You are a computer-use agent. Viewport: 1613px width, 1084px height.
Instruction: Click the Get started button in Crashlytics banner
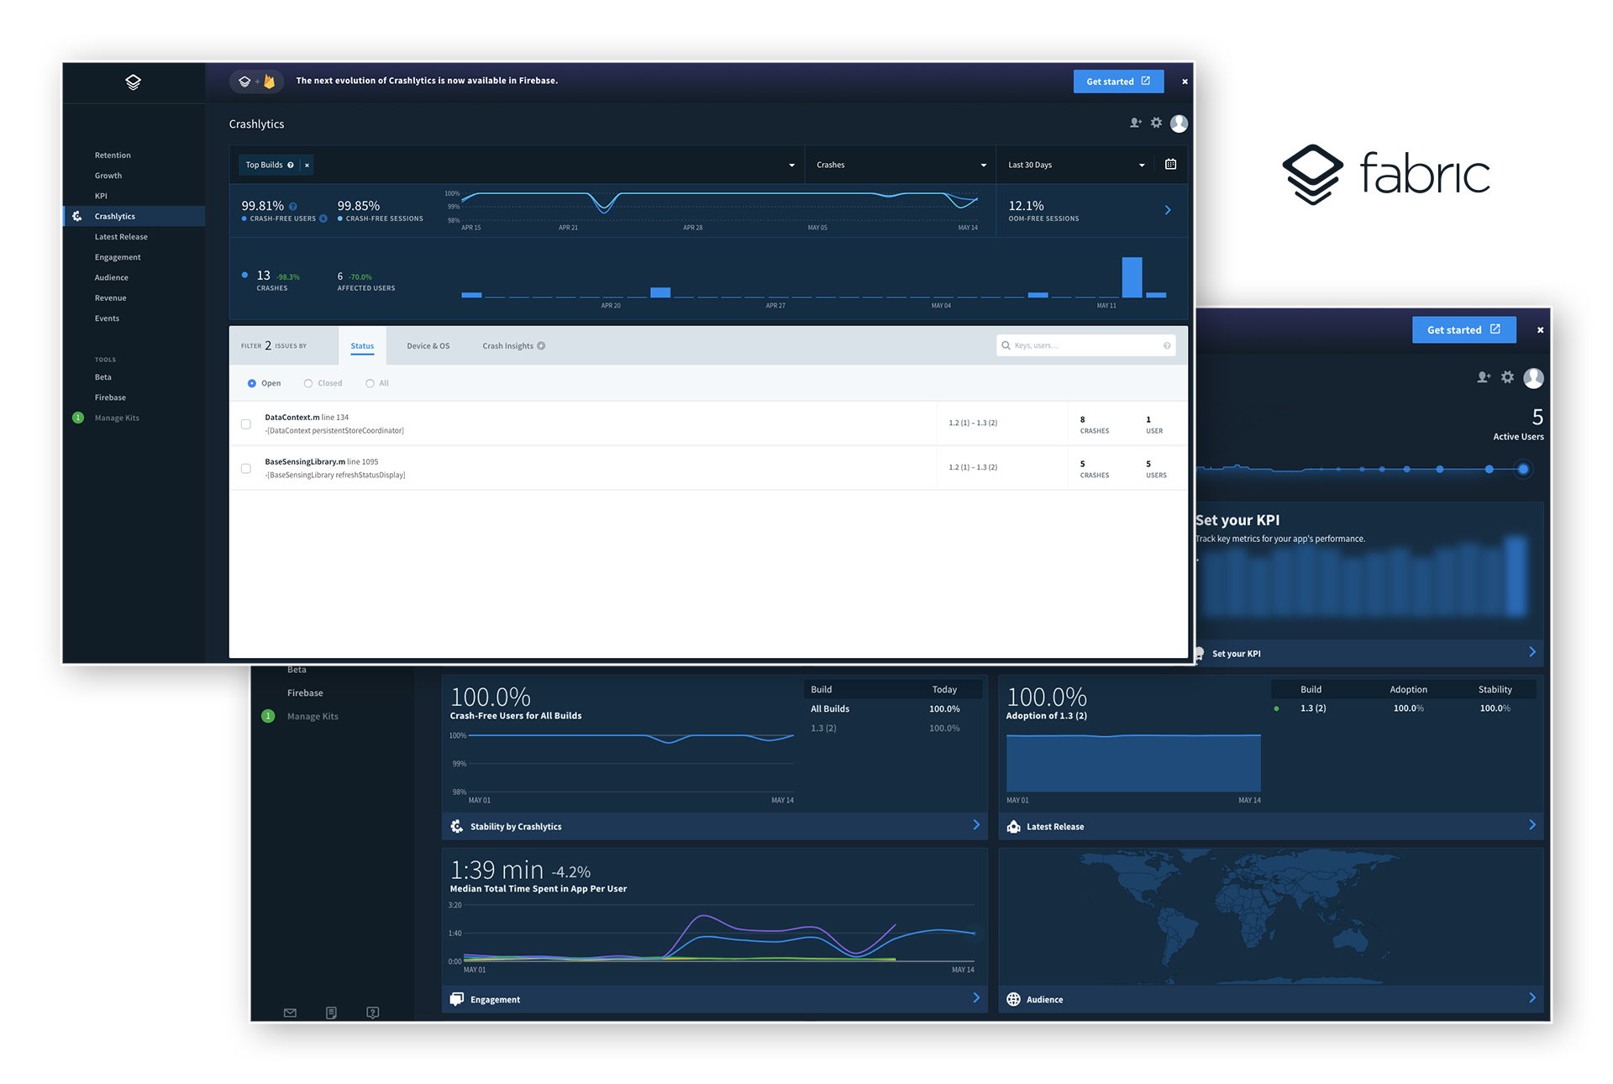(1117, 82)
